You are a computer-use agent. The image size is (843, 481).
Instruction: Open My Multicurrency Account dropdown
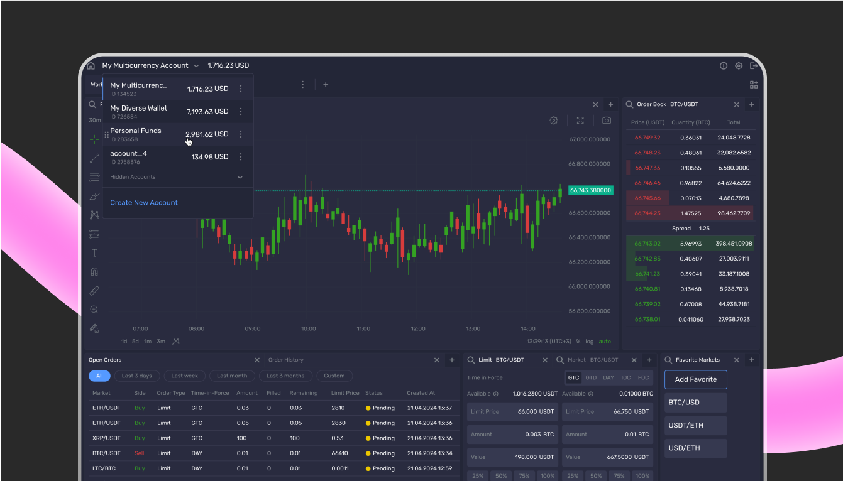click(150, 65)
